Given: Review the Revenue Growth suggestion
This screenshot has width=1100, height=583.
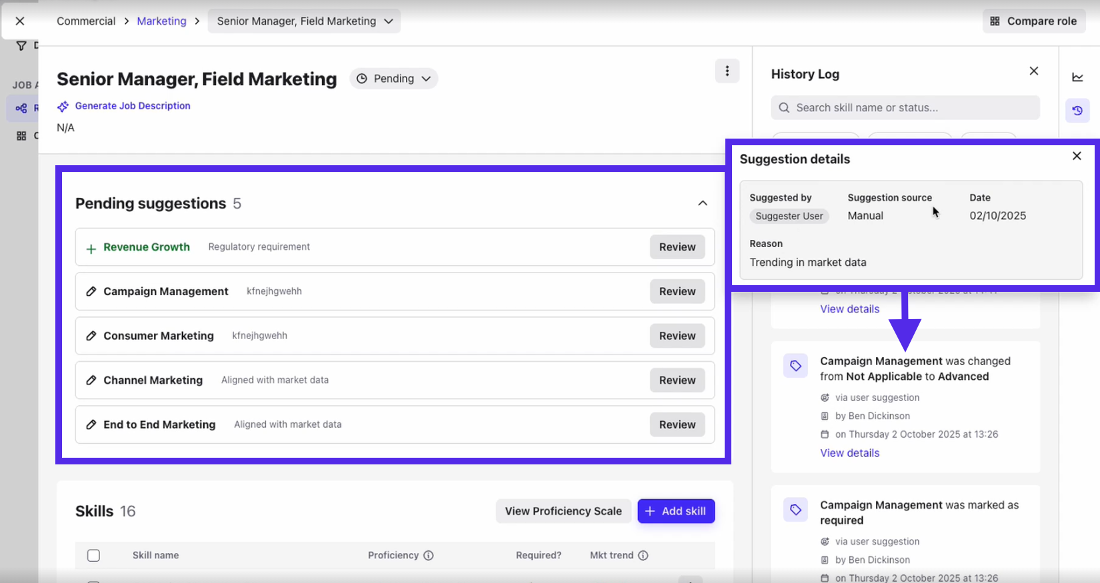Looking at the screenshot, I should (x=677, y=247).
